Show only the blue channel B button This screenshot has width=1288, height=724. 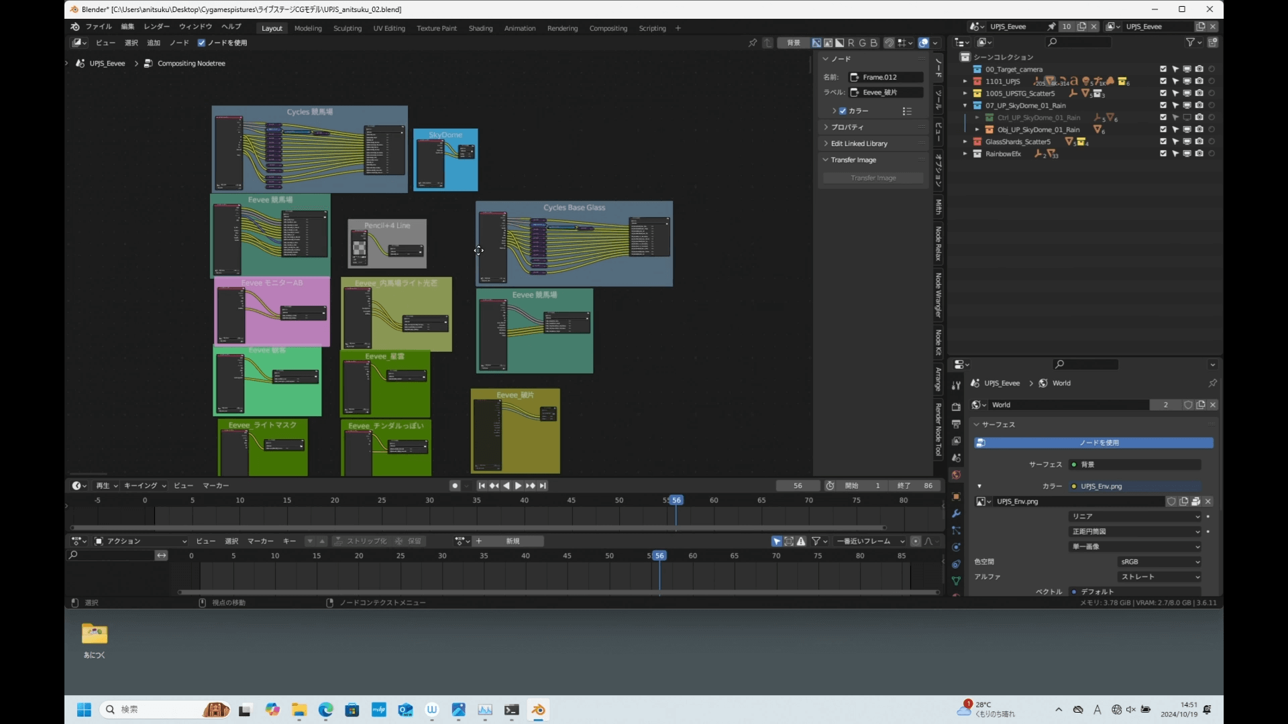pos(874,43)
